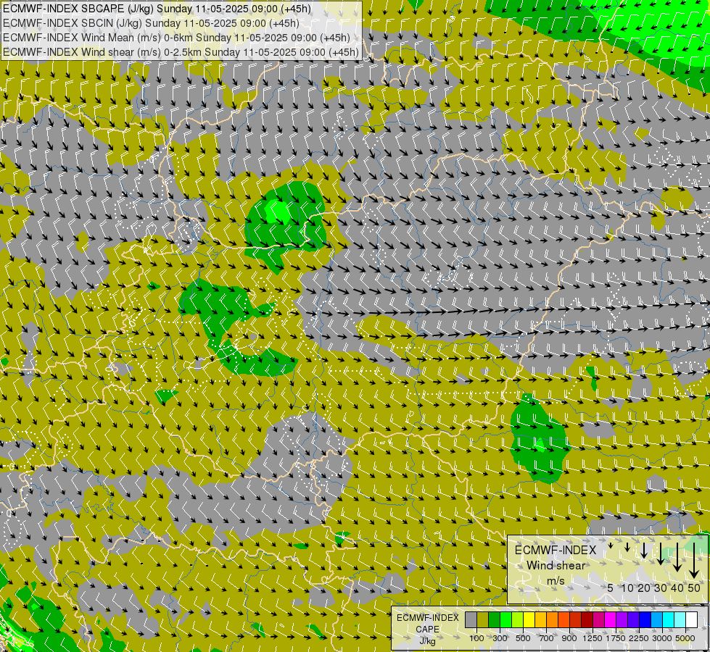Click the 20 m/s wind shear legend arrow

[644, 550]
